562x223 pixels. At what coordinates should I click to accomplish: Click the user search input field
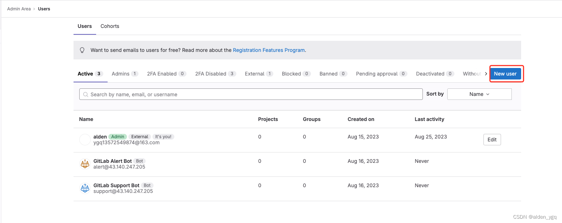point(251,94)
